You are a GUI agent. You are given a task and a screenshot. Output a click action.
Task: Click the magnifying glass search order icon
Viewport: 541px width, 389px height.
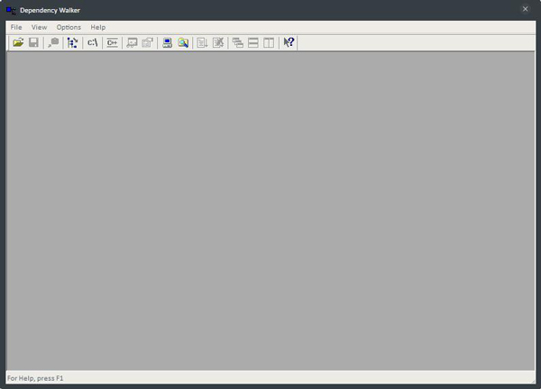click(183, 42)
